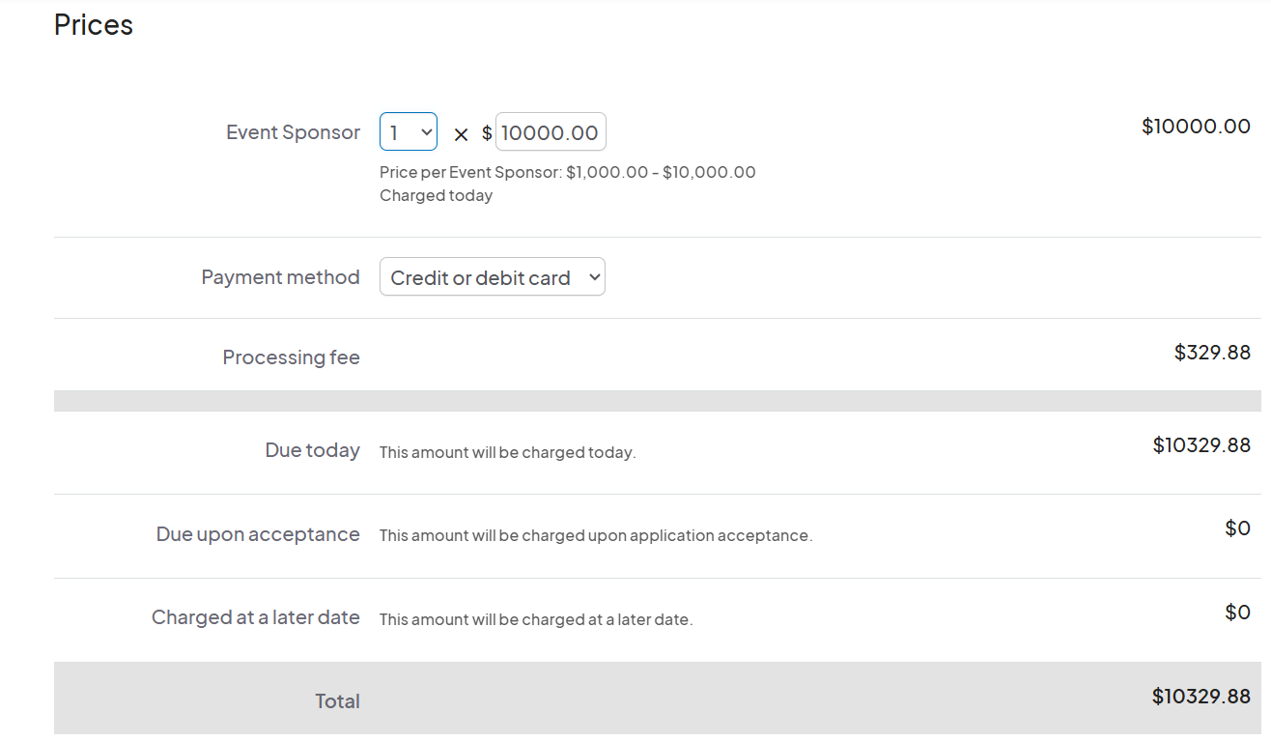Screen dimensions: 1271x742
Task: Select the $0 Due upon acceptance amount
Action: coord(1236,528)
